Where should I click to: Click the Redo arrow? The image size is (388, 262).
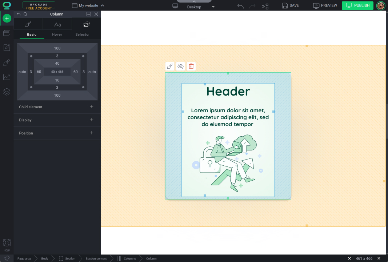click(252, 6)
